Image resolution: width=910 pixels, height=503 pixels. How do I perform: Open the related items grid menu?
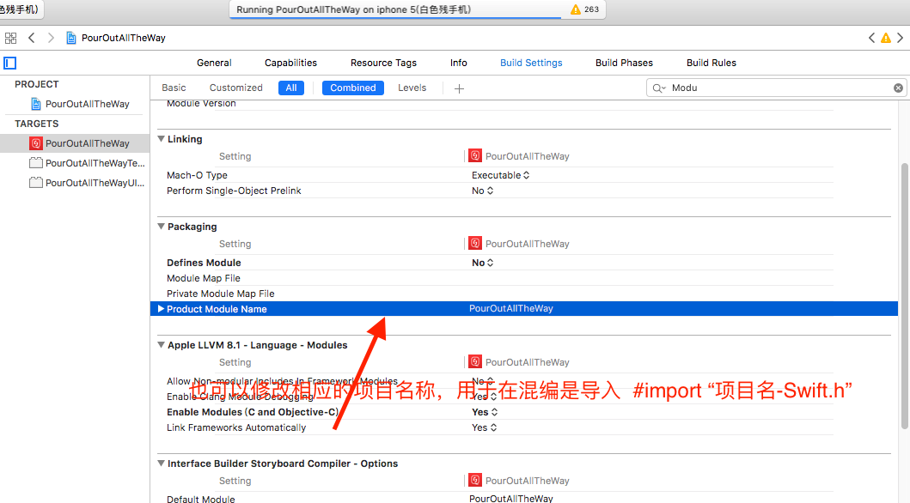pyautogui.click(x=10, y=39)
